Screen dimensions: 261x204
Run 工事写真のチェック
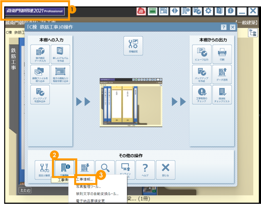point(202,95)
